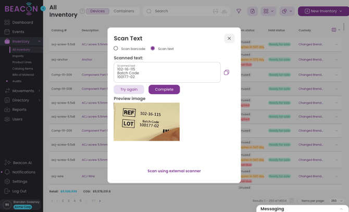Collapse the sidebar with the arrow icon
Viewport: 349px width, 212px height.
[43, 8]
